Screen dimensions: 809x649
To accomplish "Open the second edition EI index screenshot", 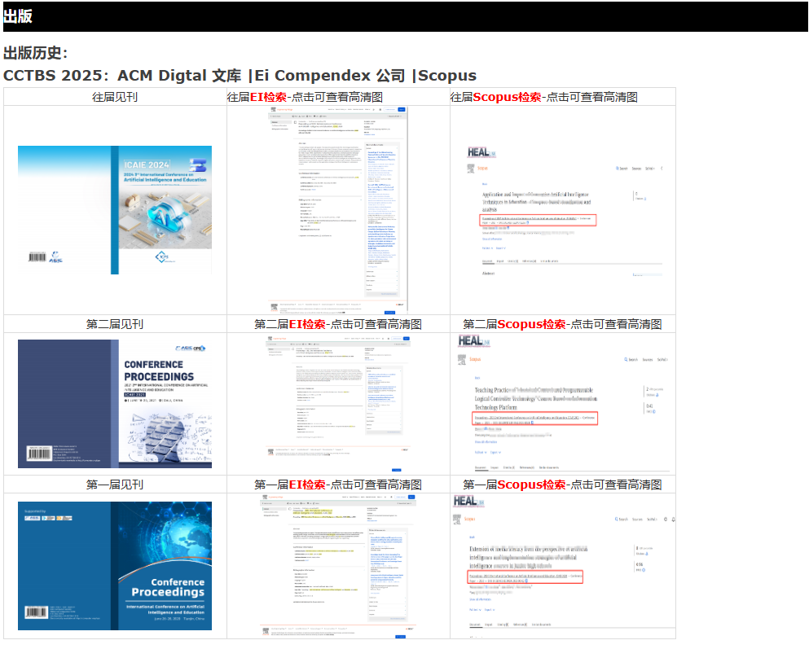I will tap(338, 404).
